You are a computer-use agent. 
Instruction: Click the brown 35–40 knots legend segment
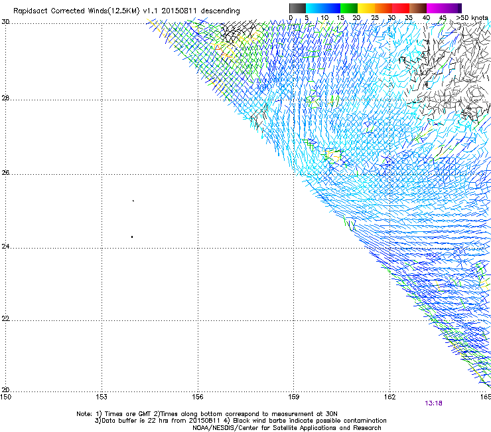point(418,8)
